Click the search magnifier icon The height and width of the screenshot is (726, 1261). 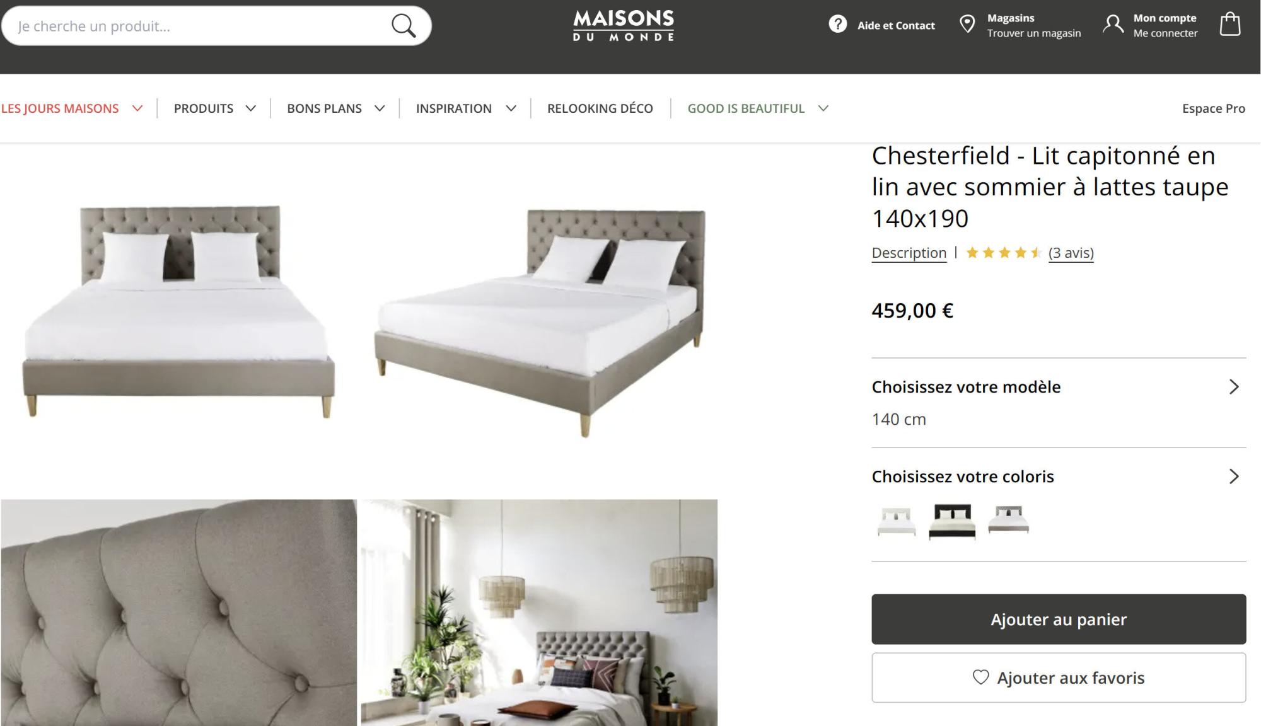click(x=404, y=26)
